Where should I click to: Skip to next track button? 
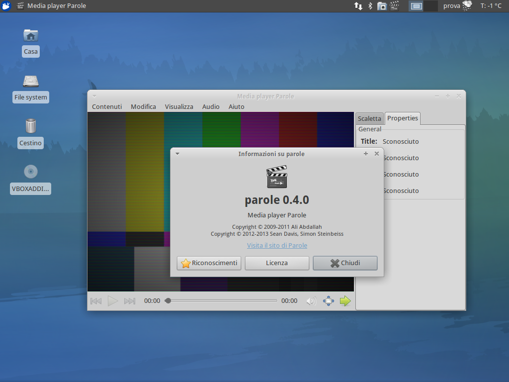pyautogui.click(x=130, y=301)
